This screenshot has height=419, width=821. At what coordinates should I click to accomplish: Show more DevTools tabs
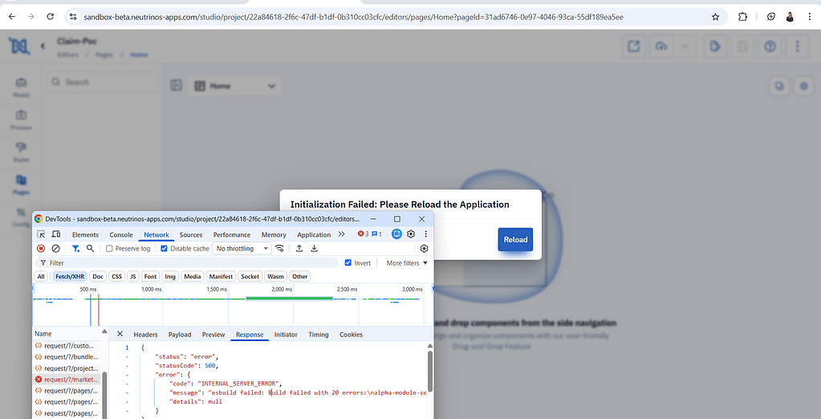(x=342, y=234)
